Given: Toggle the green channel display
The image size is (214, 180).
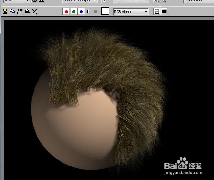Looking at the screenshot, I should point(74,12).
